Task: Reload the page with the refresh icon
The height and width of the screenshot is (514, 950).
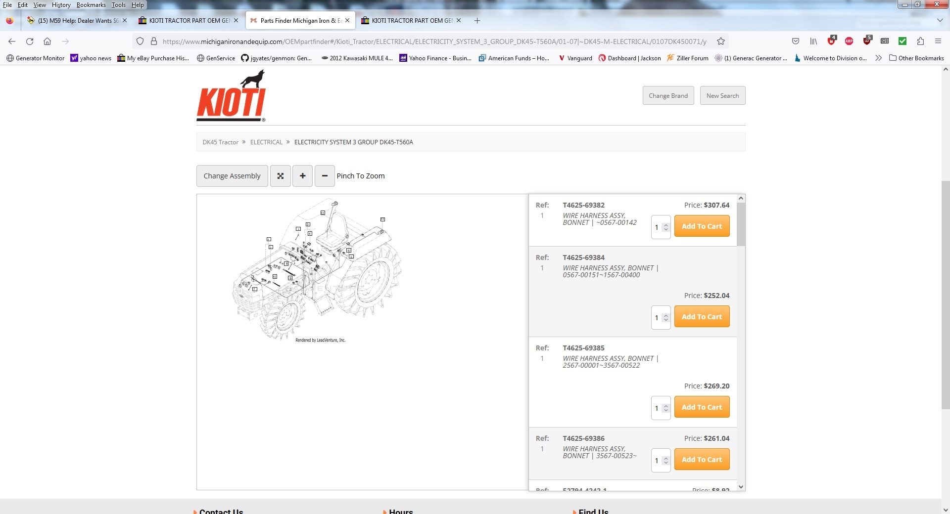Action: [x=30, y=42]
